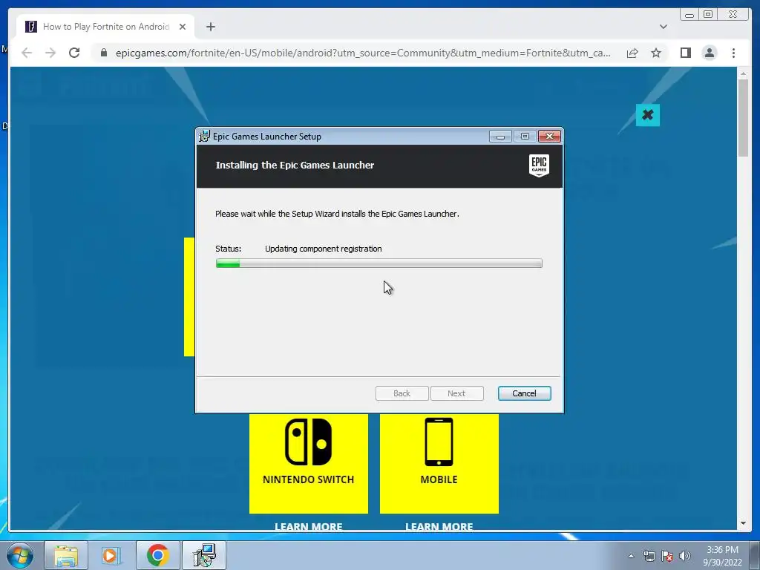Open Chrome side panel
This screenshot has height=570, width=760.
coord(685,53)
